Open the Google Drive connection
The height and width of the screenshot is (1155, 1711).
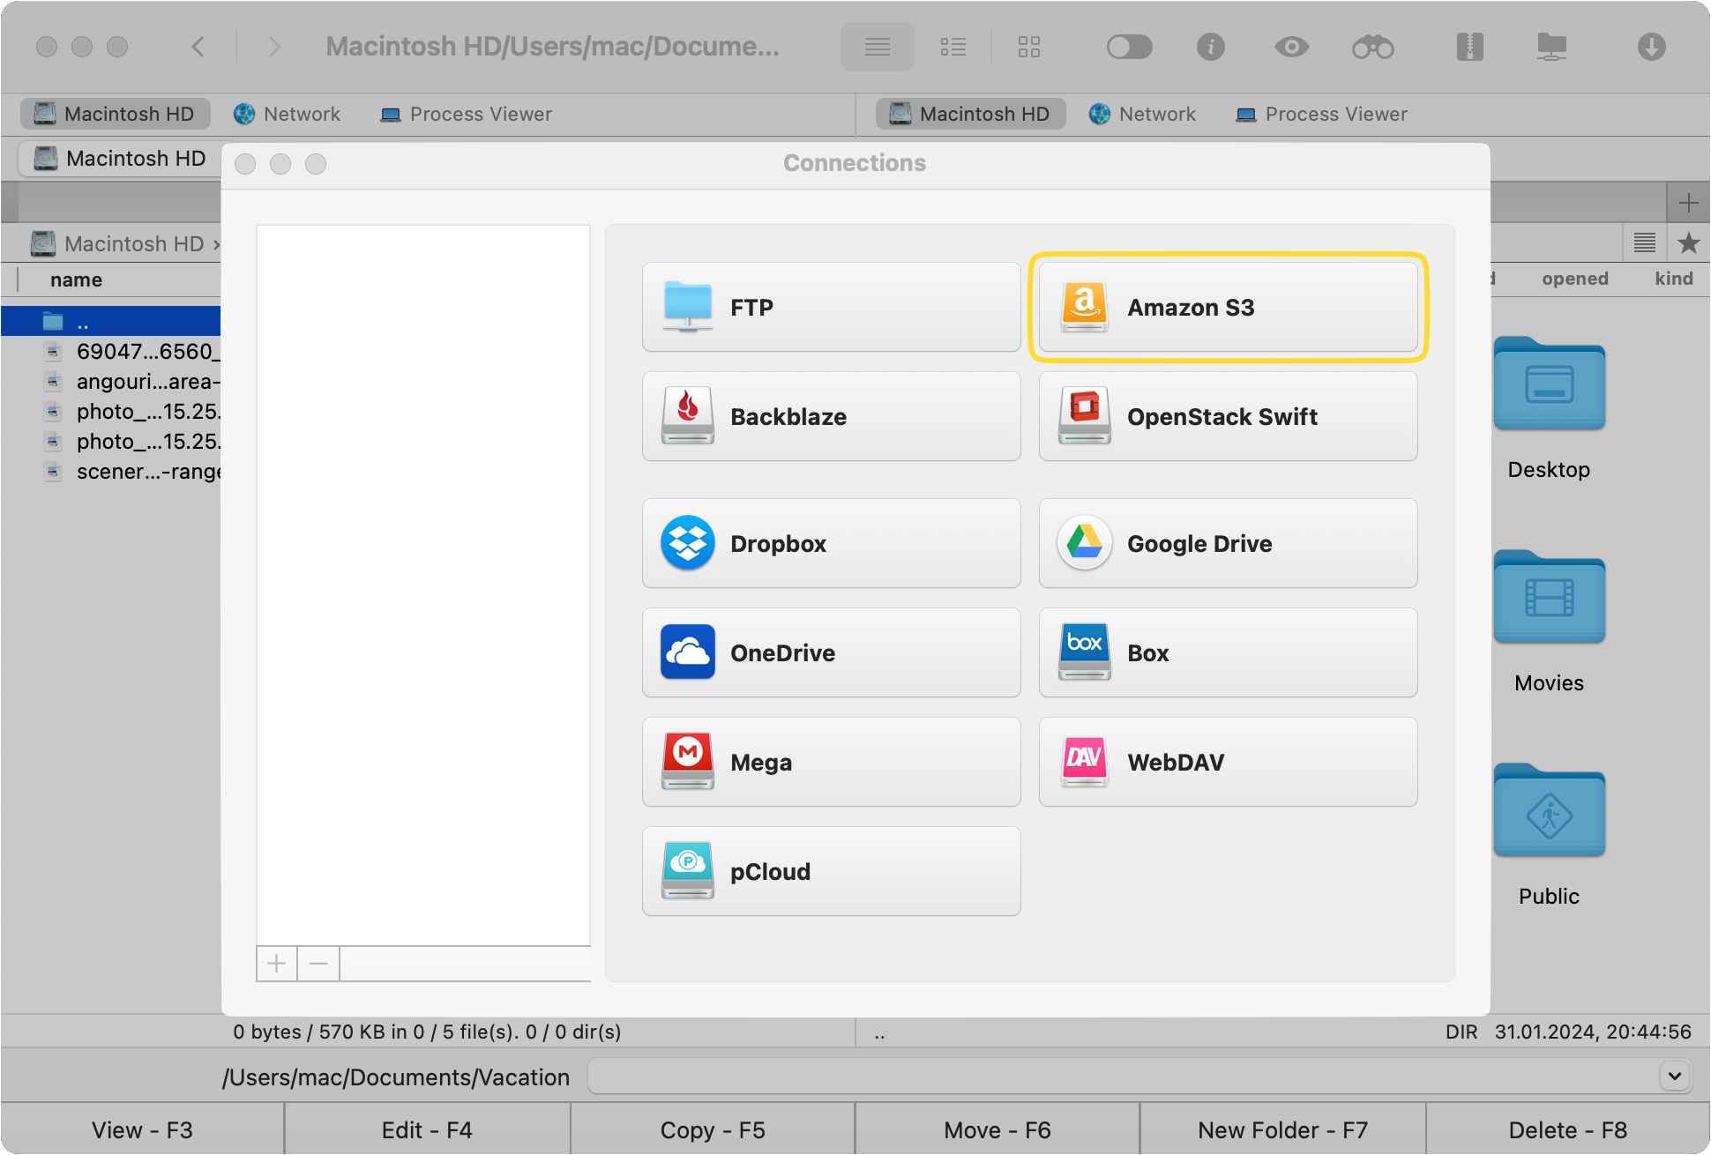1227,543
